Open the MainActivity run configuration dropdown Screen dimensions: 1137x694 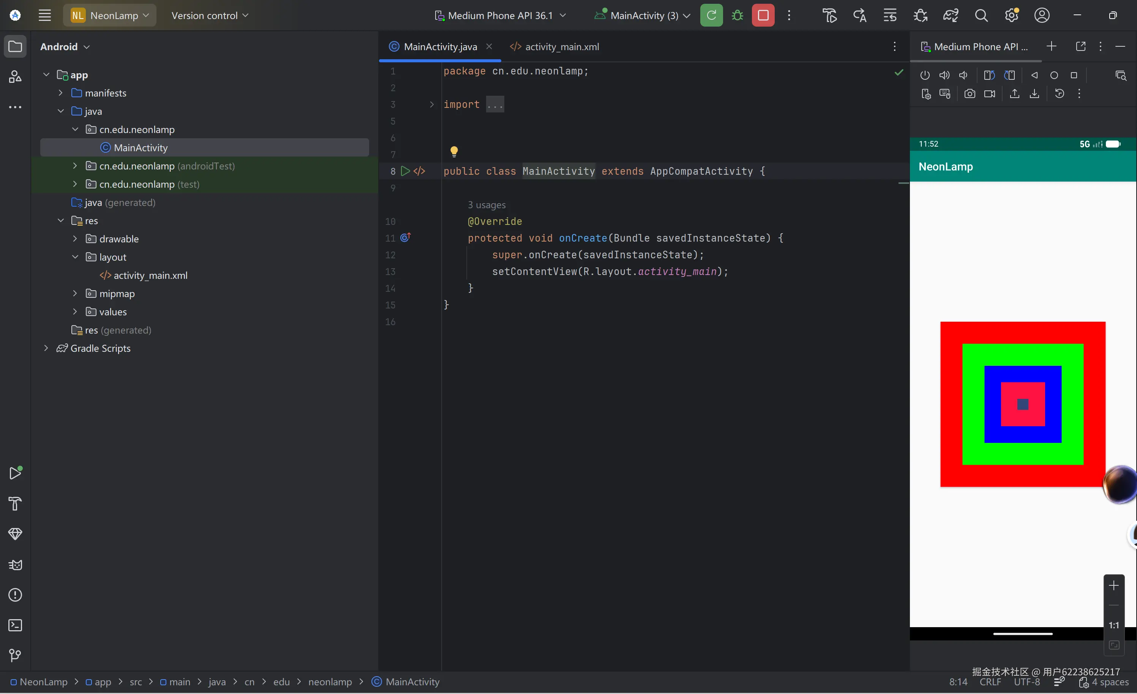643,15
